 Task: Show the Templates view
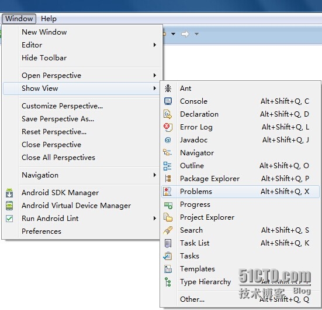click(240, 269)
